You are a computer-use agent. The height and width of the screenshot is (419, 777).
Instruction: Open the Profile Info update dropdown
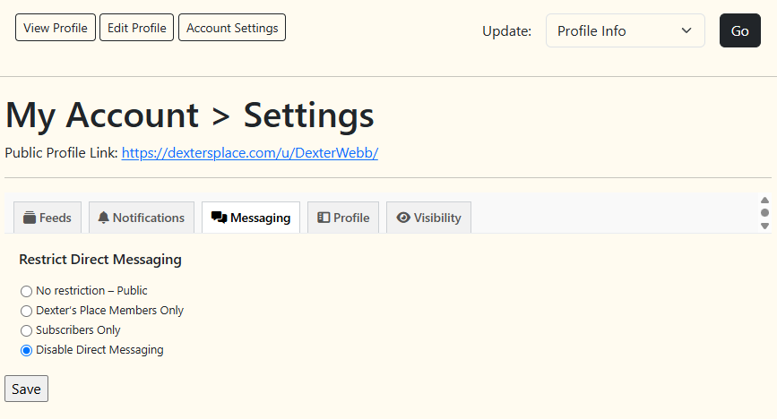click(626, 30)
